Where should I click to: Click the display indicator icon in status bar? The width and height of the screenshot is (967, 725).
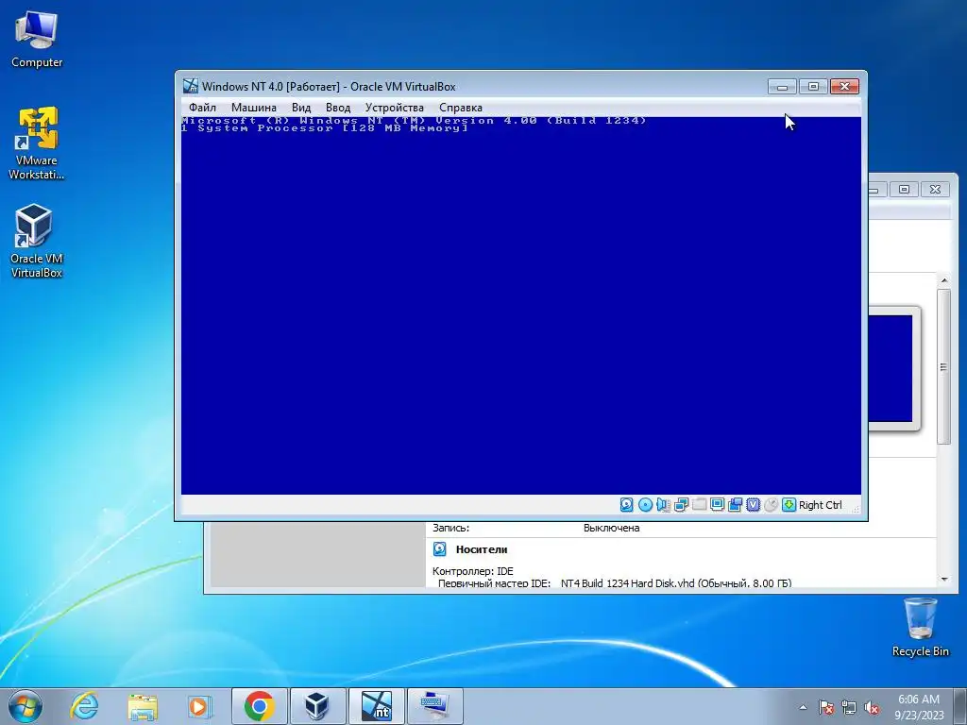point(717,505)
